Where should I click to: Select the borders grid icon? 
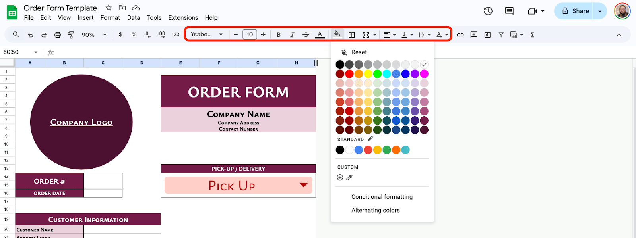click(x=352, y=35)
